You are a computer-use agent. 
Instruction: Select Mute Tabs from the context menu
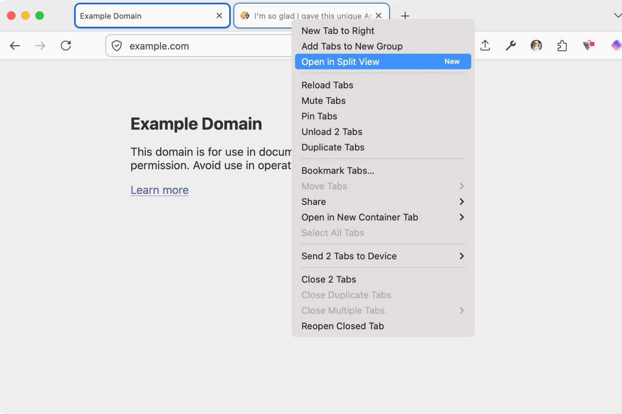point(323,100)
